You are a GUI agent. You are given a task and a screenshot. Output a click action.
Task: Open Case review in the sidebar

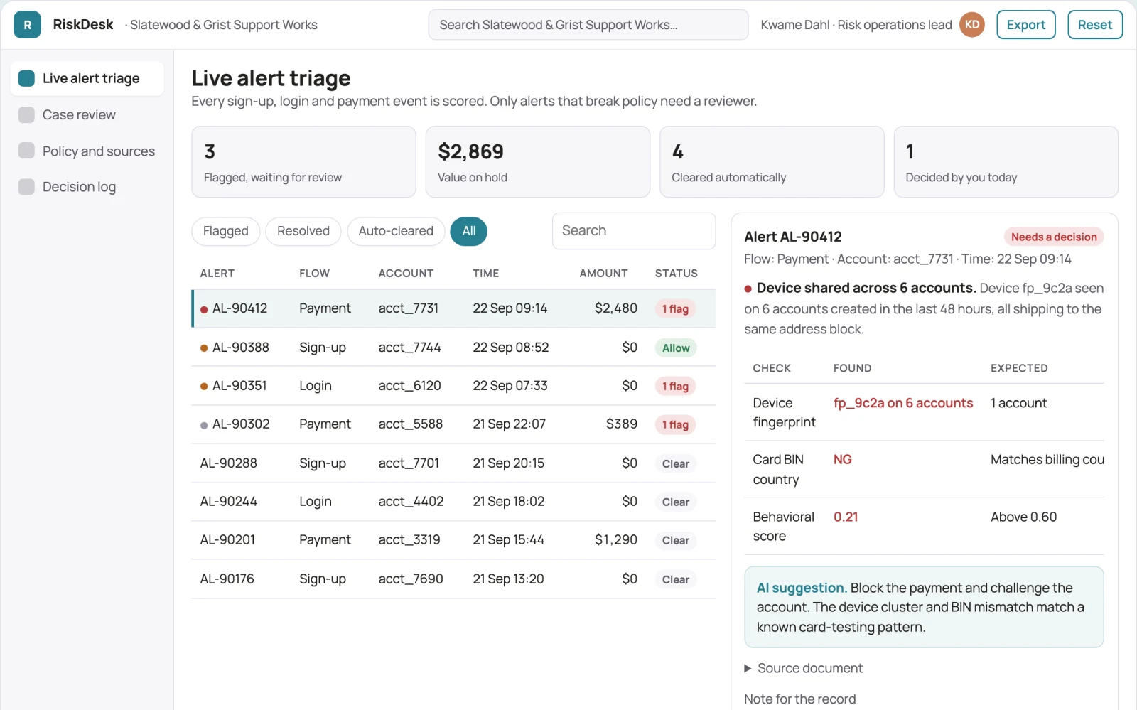tap(87, 115)
